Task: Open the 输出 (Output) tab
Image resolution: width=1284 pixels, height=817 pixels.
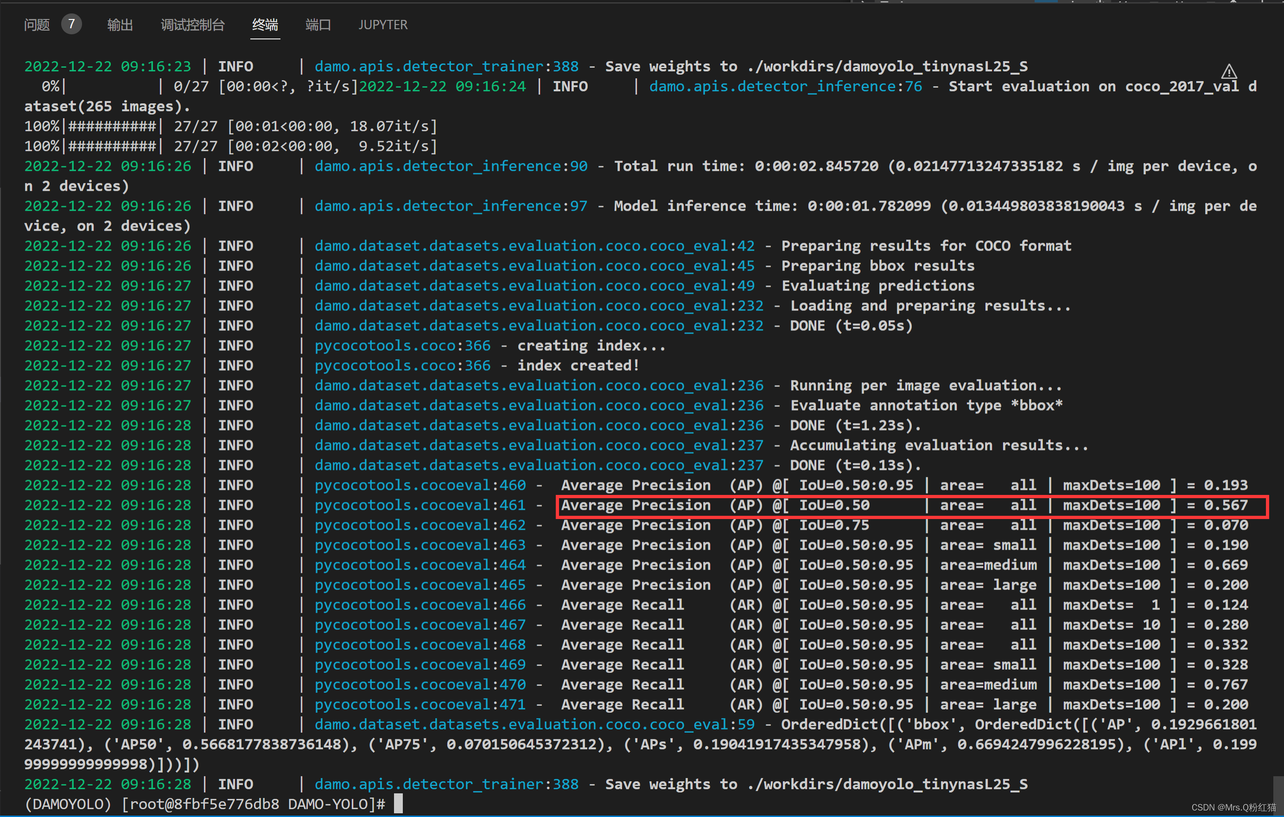Action: (x=120, y=25)
